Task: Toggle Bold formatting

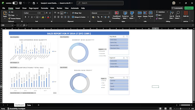Action: click(x=25, y=17)
